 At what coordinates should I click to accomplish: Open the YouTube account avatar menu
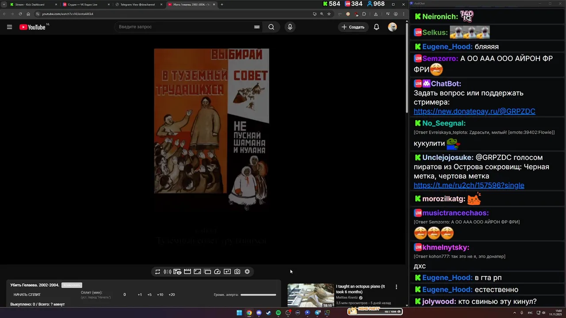pyautogui.click(x=392, y=27)
